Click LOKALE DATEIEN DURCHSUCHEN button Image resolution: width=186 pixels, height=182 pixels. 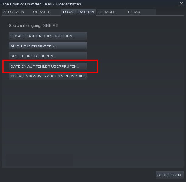click(48, 36)
